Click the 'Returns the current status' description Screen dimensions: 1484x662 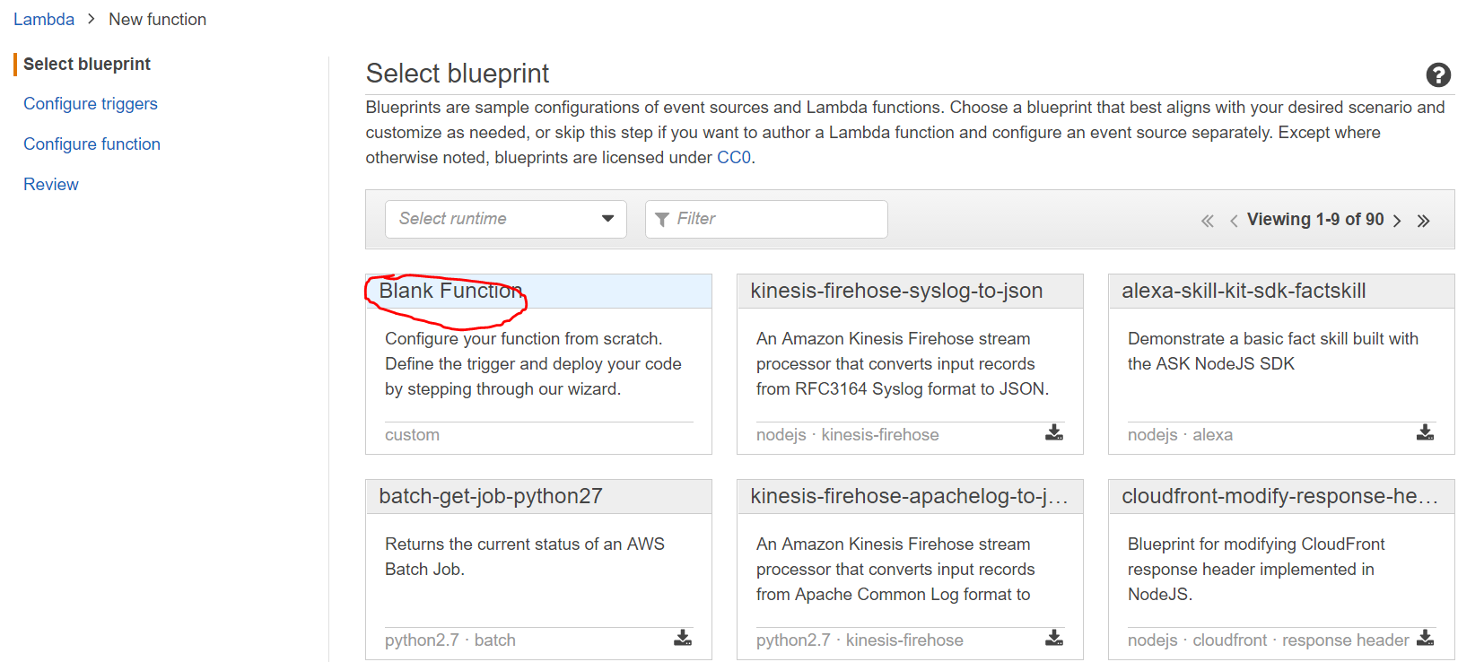(525, 556)
